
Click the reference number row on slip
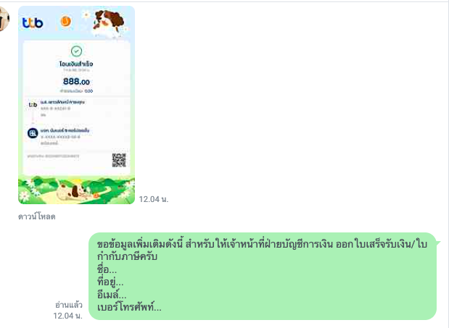(x=53, y=156)
